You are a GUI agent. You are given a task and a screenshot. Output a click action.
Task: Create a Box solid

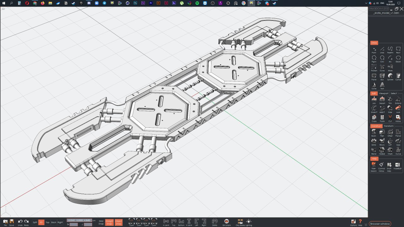click(x=382, y=77)
